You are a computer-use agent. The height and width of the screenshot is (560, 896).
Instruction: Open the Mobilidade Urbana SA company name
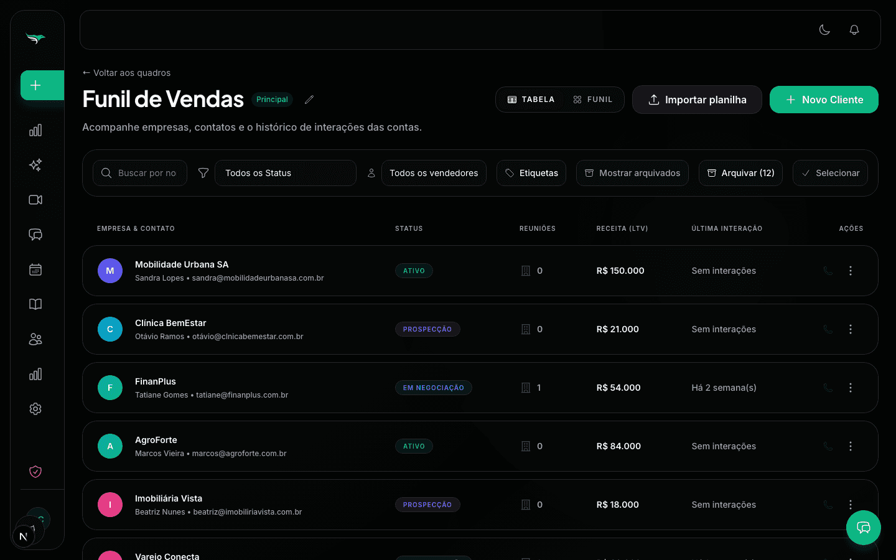click(182, 264)
